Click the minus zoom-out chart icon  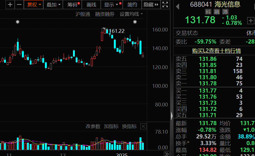point(19,5)
